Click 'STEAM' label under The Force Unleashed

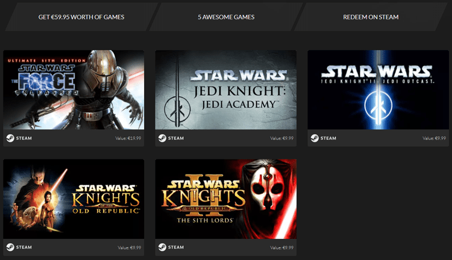24,138
